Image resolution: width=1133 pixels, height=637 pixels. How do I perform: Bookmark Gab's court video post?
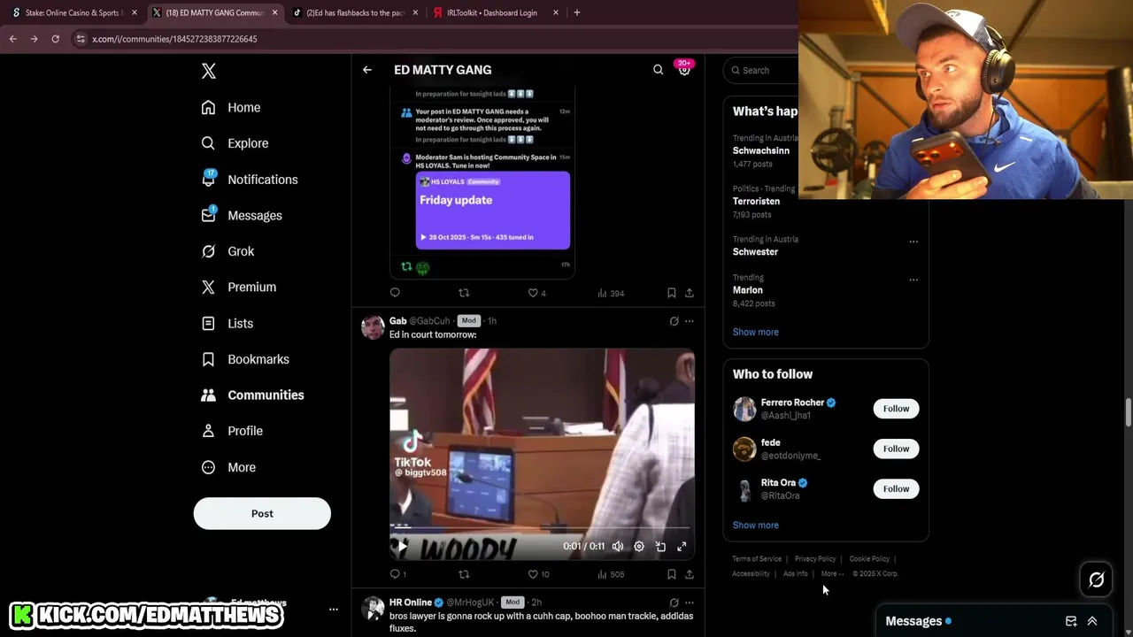coord(671,574)
